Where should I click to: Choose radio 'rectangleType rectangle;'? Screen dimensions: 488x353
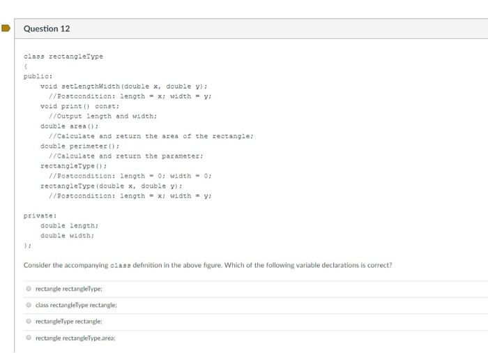[29, 321]
